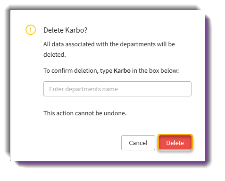Viewport: 225px width, 181px height.
Task: Click the word 'deleted.' in the message
Action: coord(55,55)
